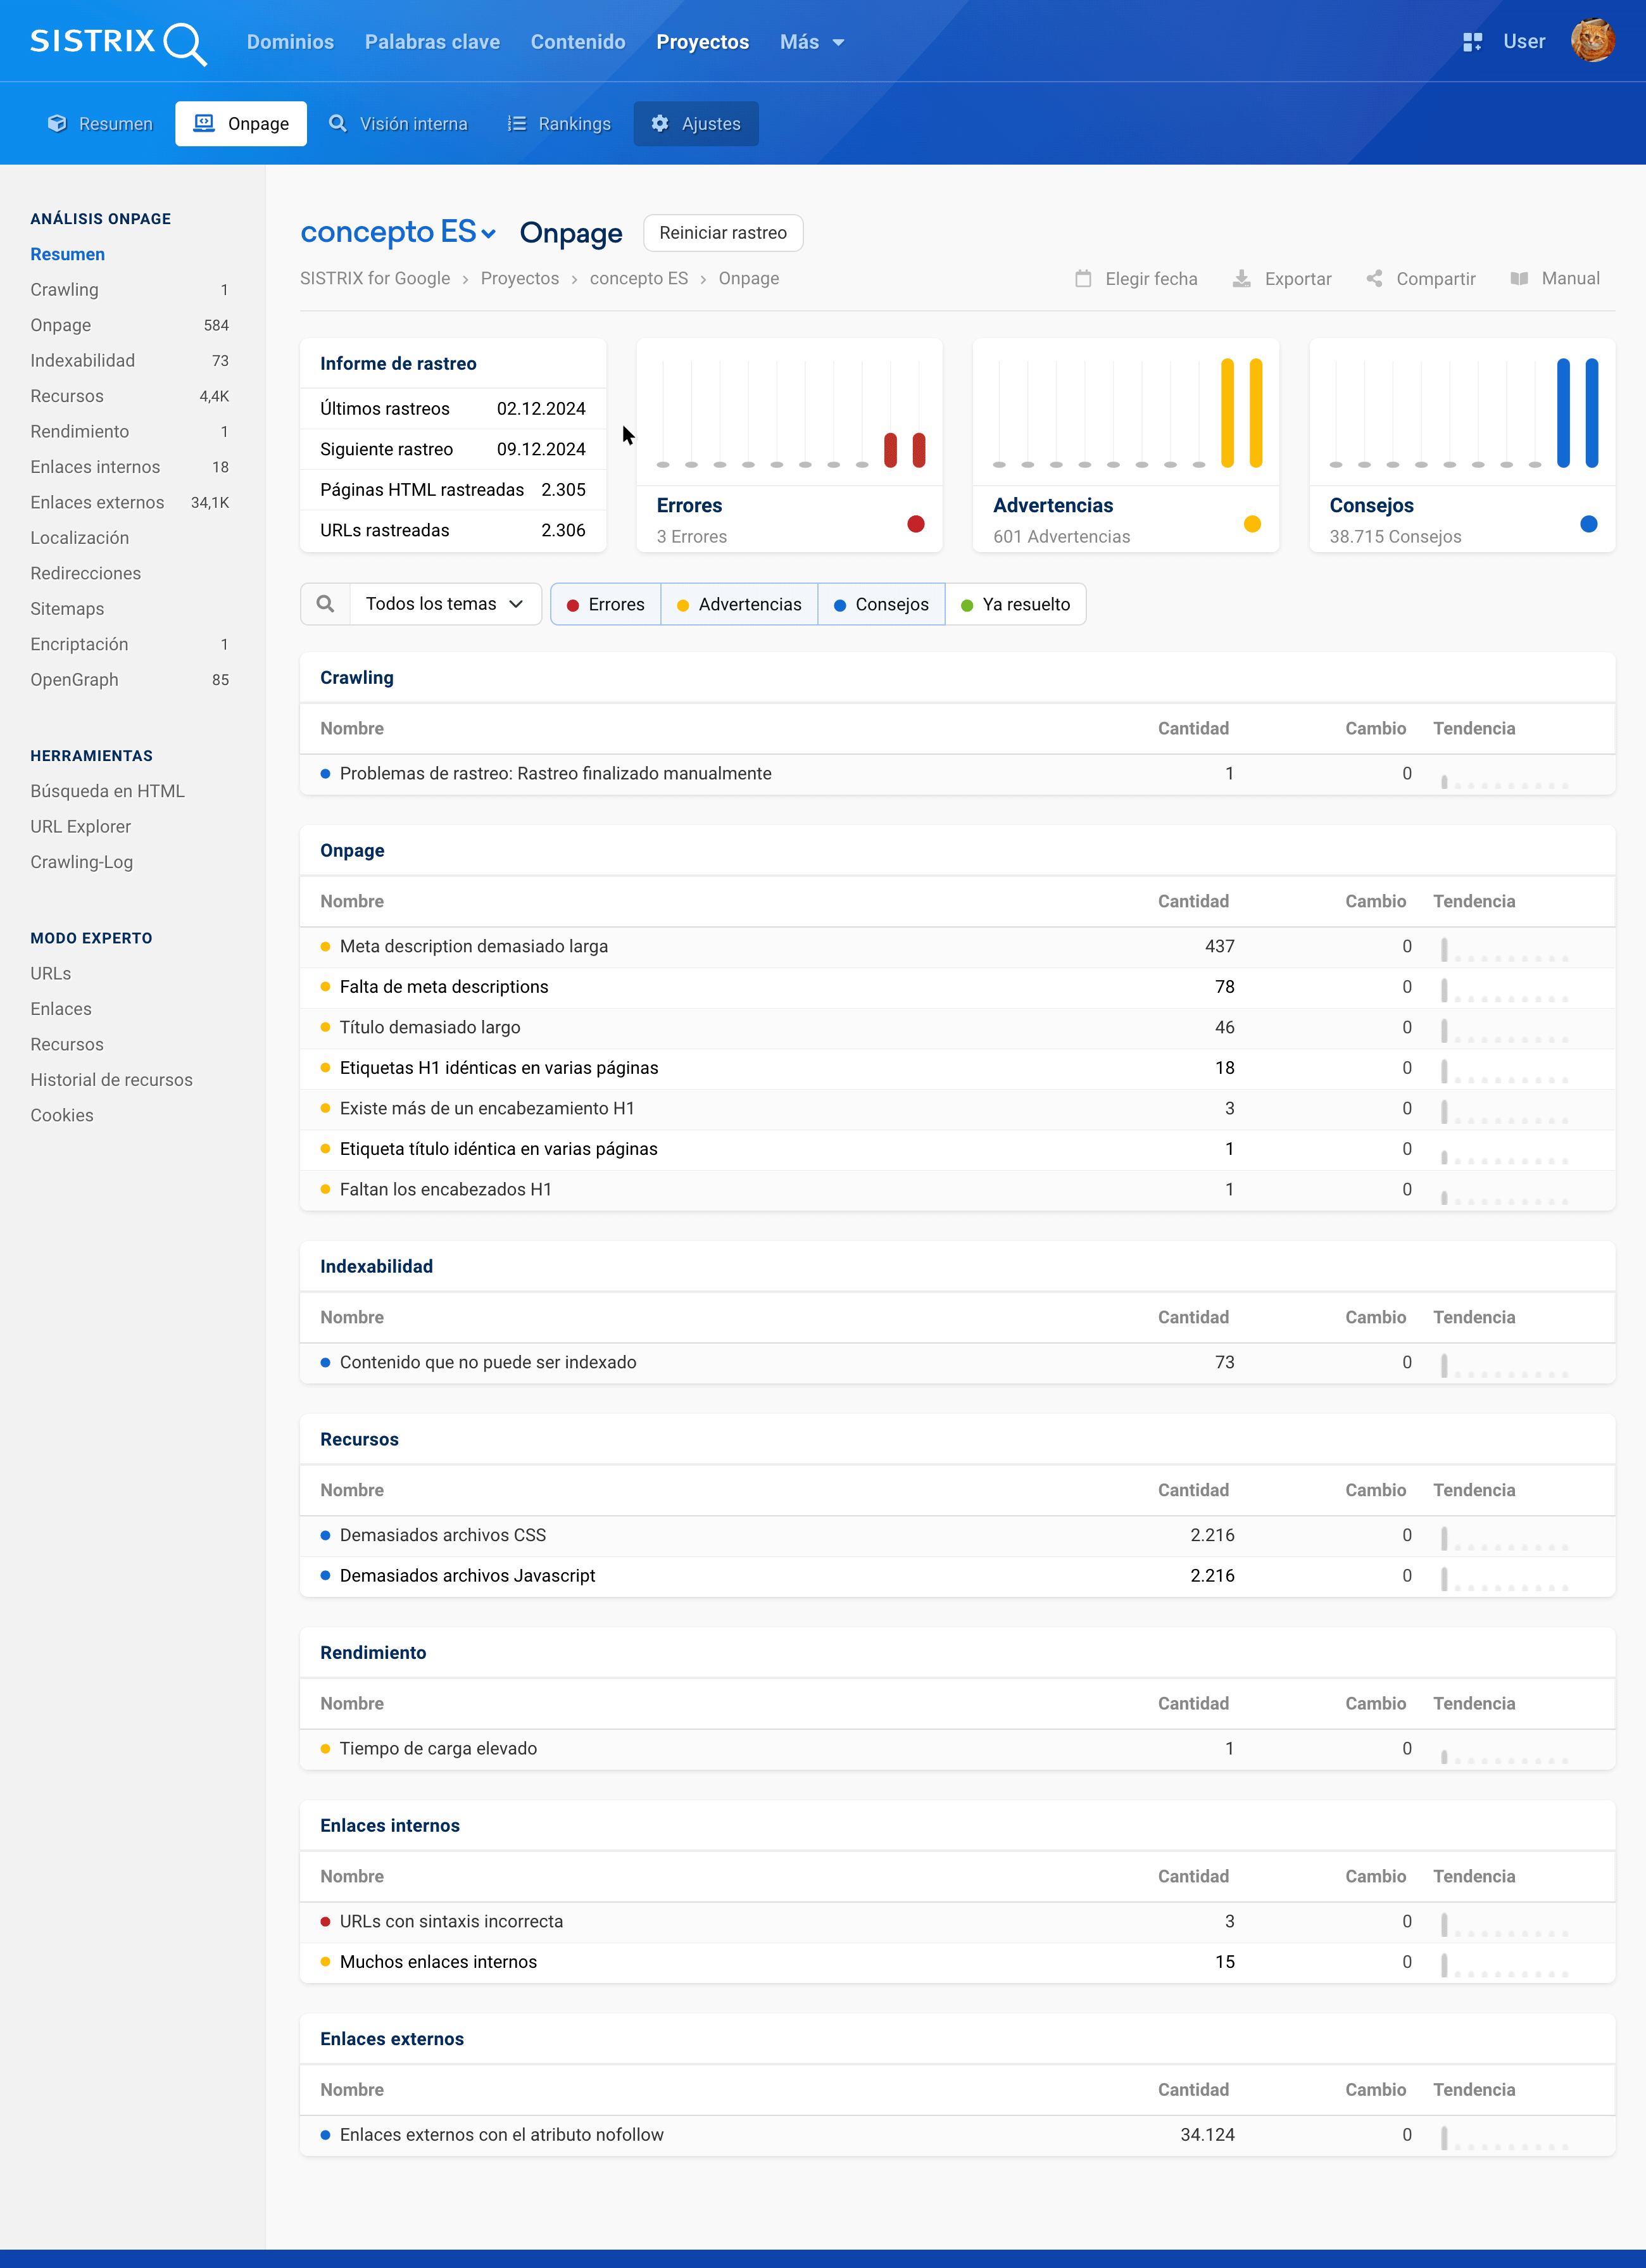
Task: Click the calendar icon for Elegir fecha
Action: 1083,279
